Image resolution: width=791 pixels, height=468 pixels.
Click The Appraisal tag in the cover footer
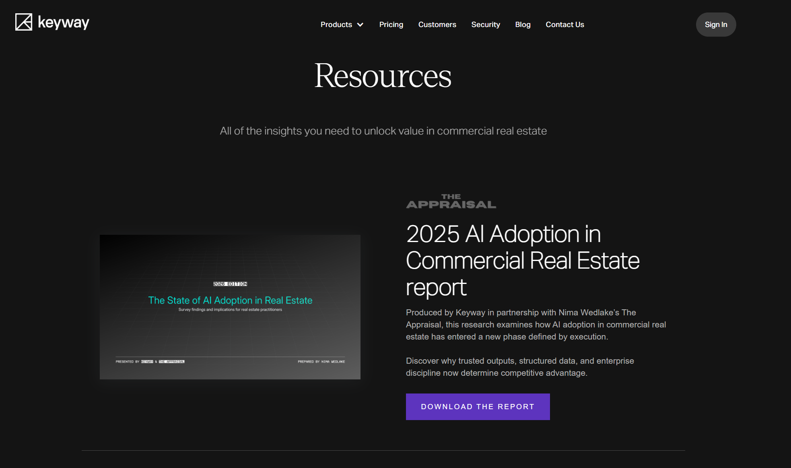click(x=171, y=362)
